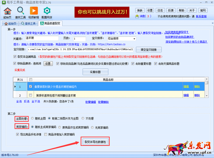This screenshot has width=214, height=158.
Task: Switch to the 起始页 tab
Action: pos(10,23)
